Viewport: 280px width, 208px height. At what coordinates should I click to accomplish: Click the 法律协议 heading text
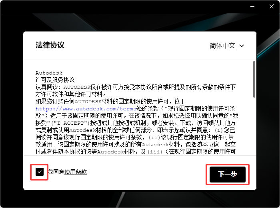[x=50, y=45]
